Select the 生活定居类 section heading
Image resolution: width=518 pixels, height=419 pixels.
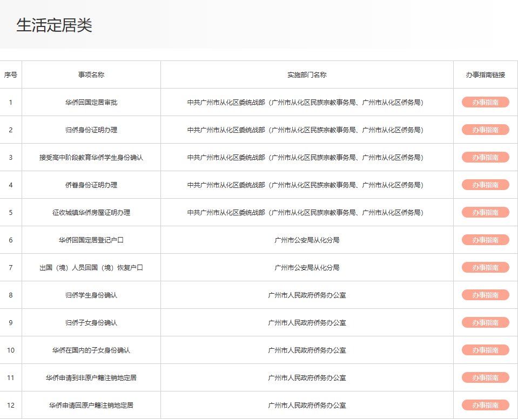click(54, 25)
